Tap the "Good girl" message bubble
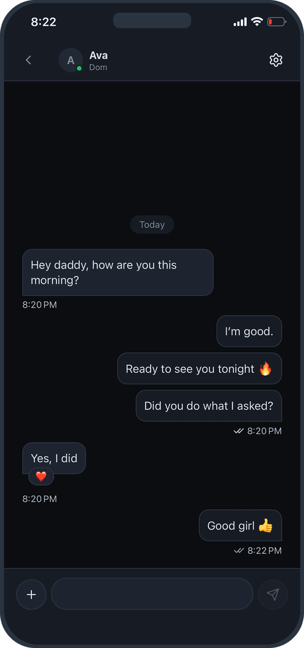The image size is (304, 648). pyautogui.click(x=240, y=525)
